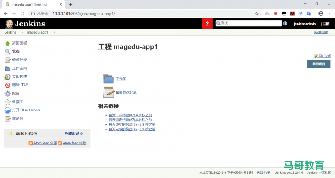Click the sidebar workspace folder icon
This screenshot has width=335, height=178.
pyautogui.click(x=7, y=68)
